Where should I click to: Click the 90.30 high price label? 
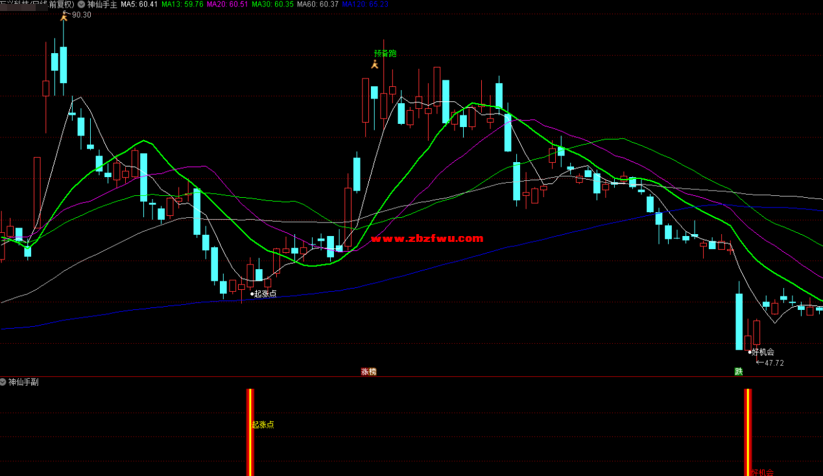tap(81, 15)
